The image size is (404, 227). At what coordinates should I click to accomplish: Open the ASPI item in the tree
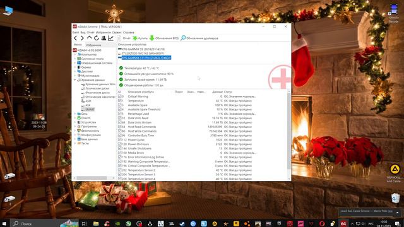tap(88, 101)
